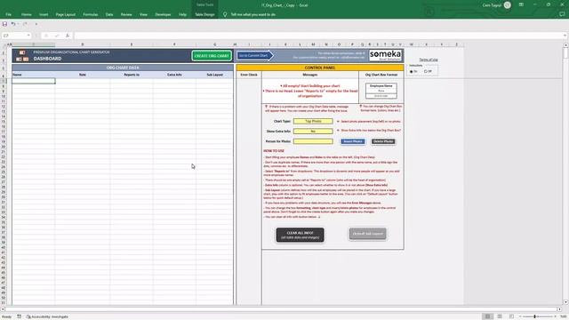569x320 pixels.
Task: Click the CONTROL PANEL header
Action: tap(320, 68)
